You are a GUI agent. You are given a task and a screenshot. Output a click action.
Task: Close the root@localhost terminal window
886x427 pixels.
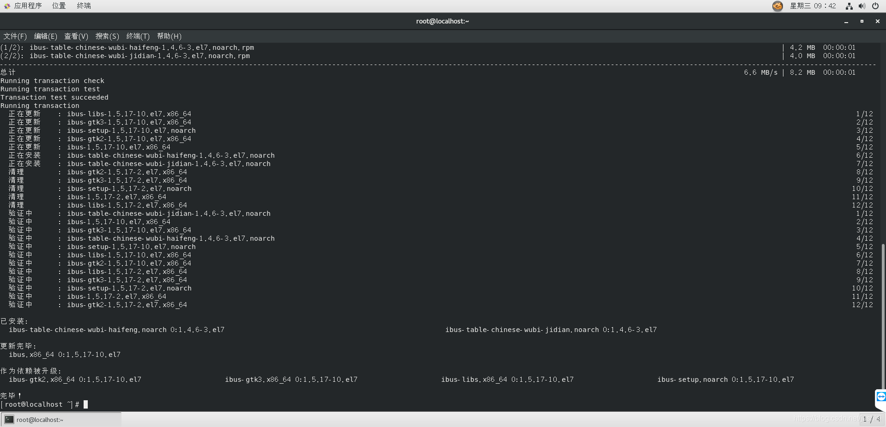pyautogui.click(x=878, y=21)
